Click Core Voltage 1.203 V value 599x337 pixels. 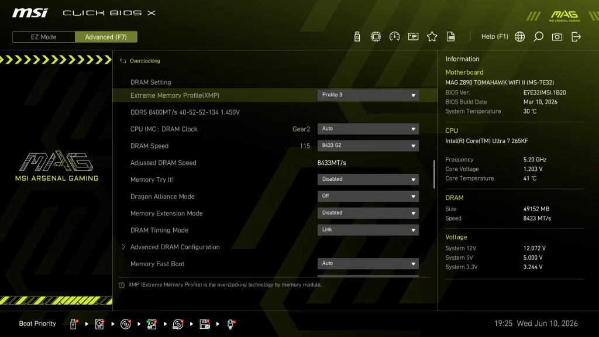[533, 169]
